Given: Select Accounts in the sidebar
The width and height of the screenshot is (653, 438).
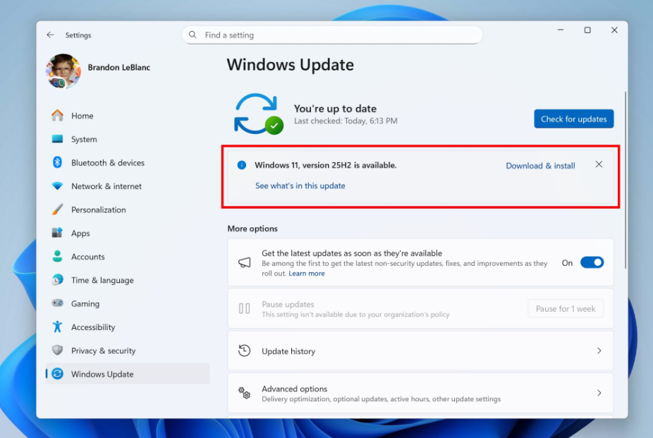Looking at the screenshot, I should (x=87, y=257).
